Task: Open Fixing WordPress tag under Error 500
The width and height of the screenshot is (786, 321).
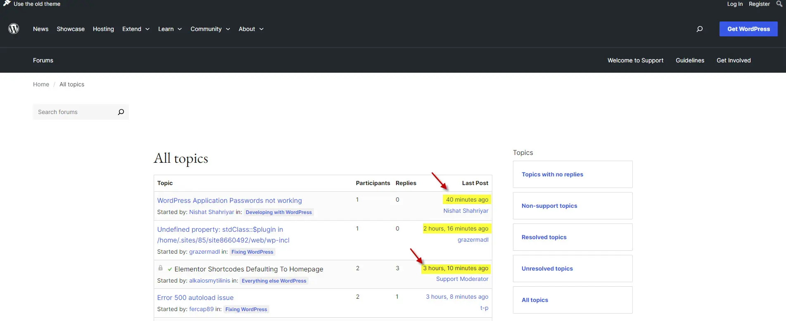Action: coord(246,309)
